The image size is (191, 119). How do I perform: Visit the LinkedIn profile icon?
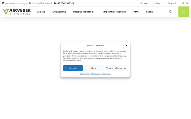click(x=187, y=3)
